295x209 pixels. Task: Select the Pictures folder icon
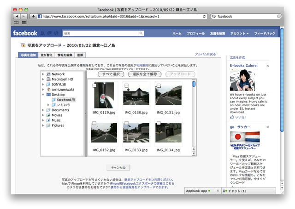point(48,125)
